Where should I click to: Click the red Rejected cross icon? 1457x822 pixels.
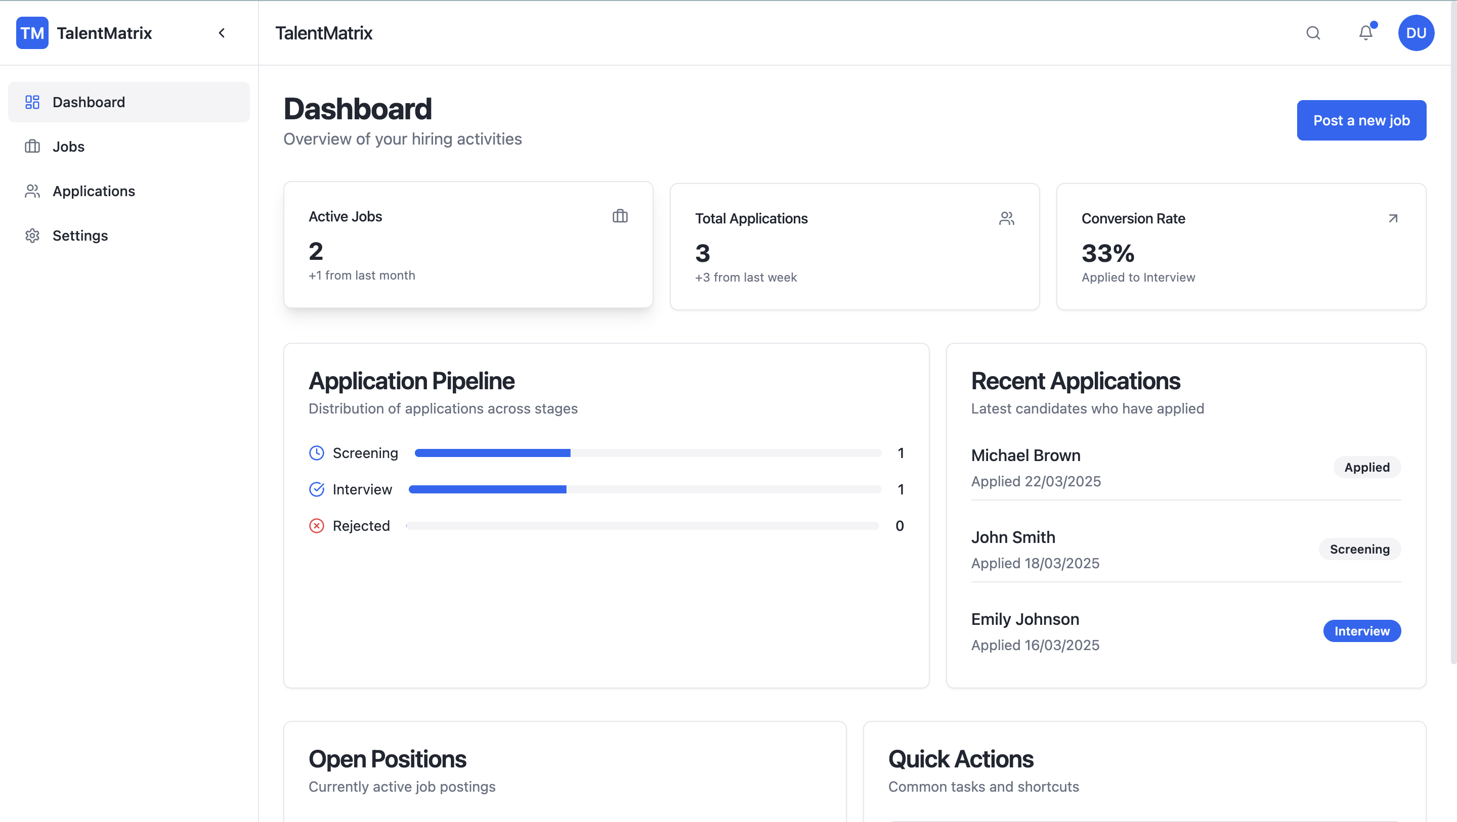pyautogui.click(x=317, y=526)
